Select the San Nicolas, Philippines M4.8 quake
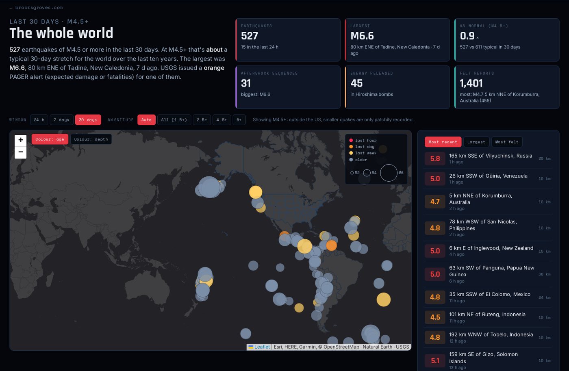Screen dimensions: 569x371 488,228
